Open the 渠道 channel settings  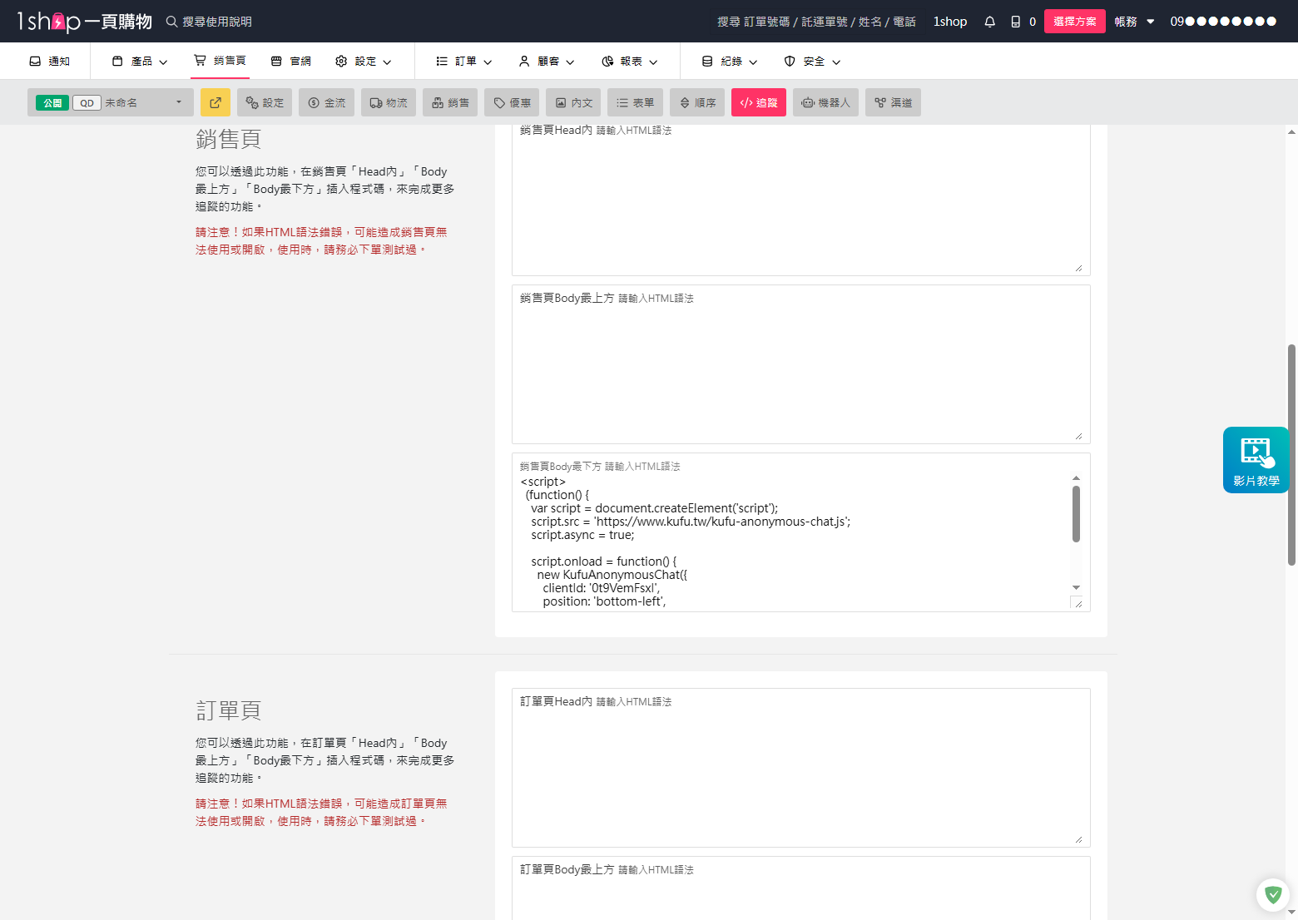click(893, 102)
